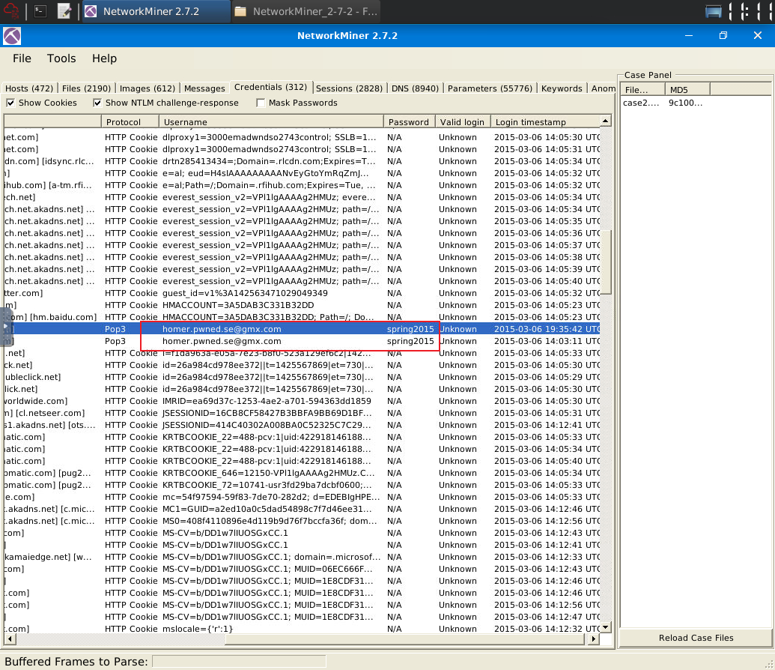Select the Credentials (312) tab

click(270, 87)
